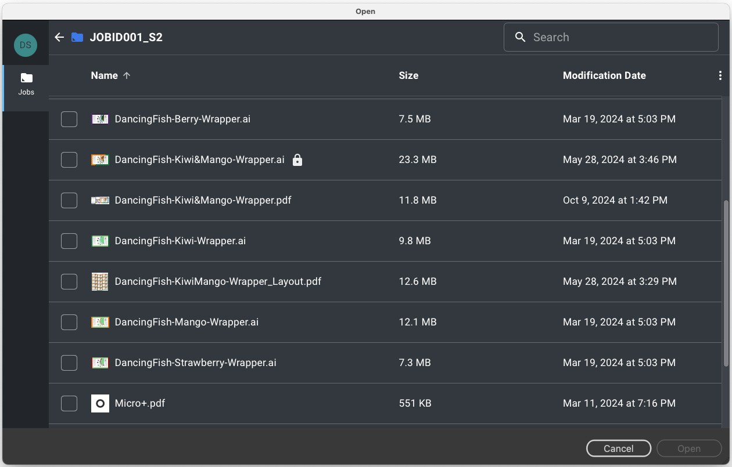This screenshot has width=732, height=467.
Task: Open the three-dot column options menu
Action: pyautogui.click(x=720, y=75)
